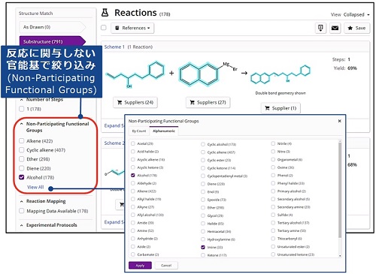Uncheck Imine in the dialog list
The width and height of the screenshot is (376, 274).
pyautogui.click(x=203, y=247)
